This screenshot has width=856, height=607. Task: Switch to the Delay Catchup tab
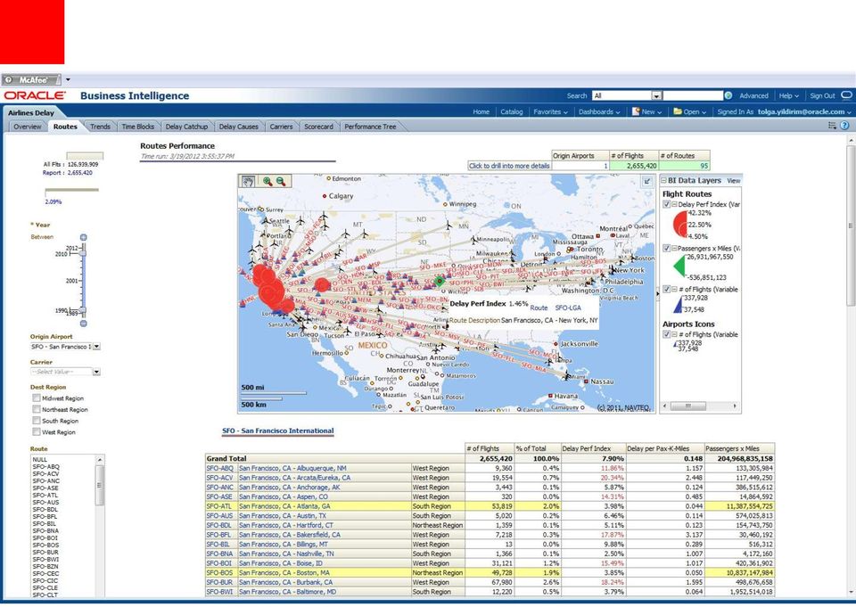tap(186, 126)
